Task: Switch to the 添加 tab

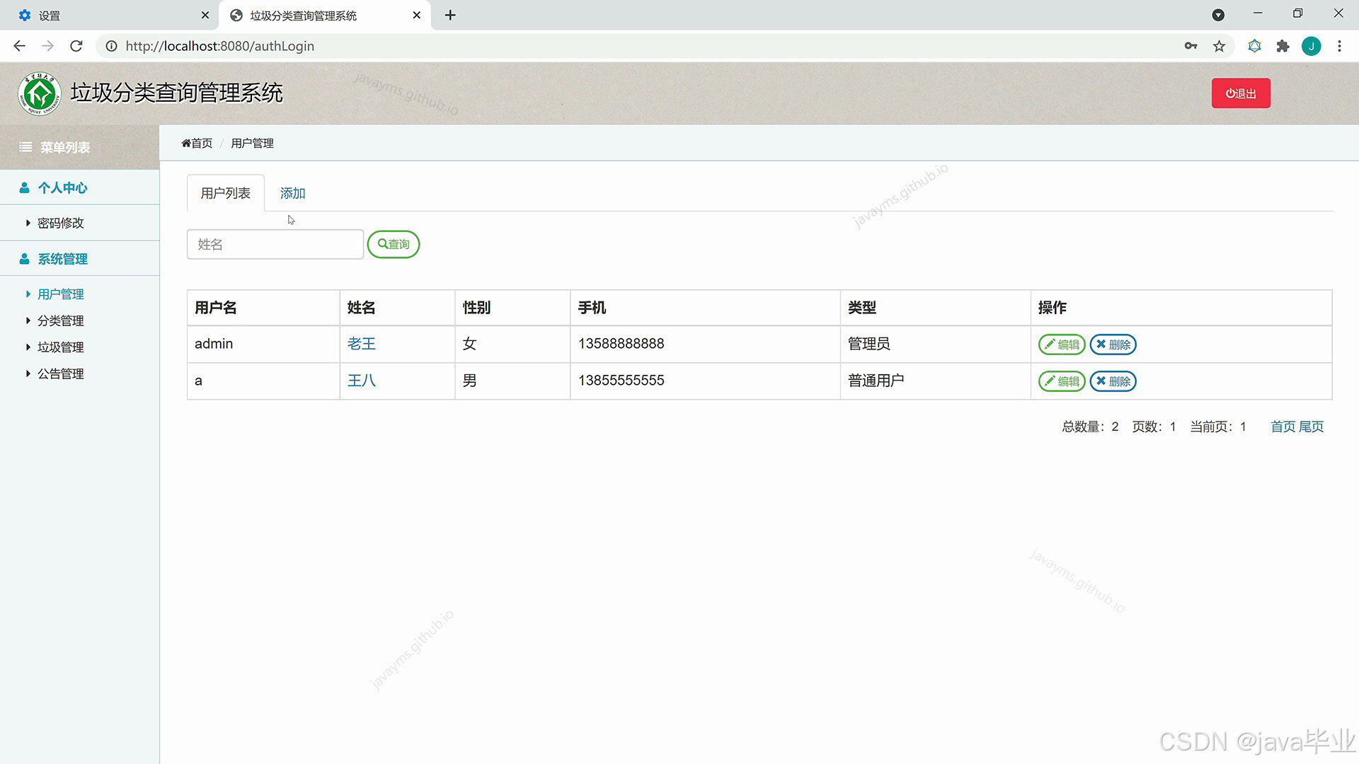Action: pyautogui.click(x=292, y=193)
